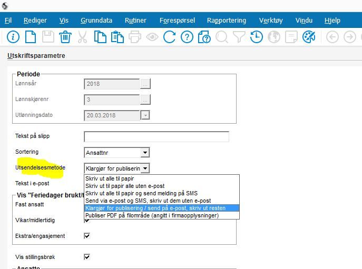
Task: Click the Lønnskjørenr field showing 3
Action: point(112,99)
